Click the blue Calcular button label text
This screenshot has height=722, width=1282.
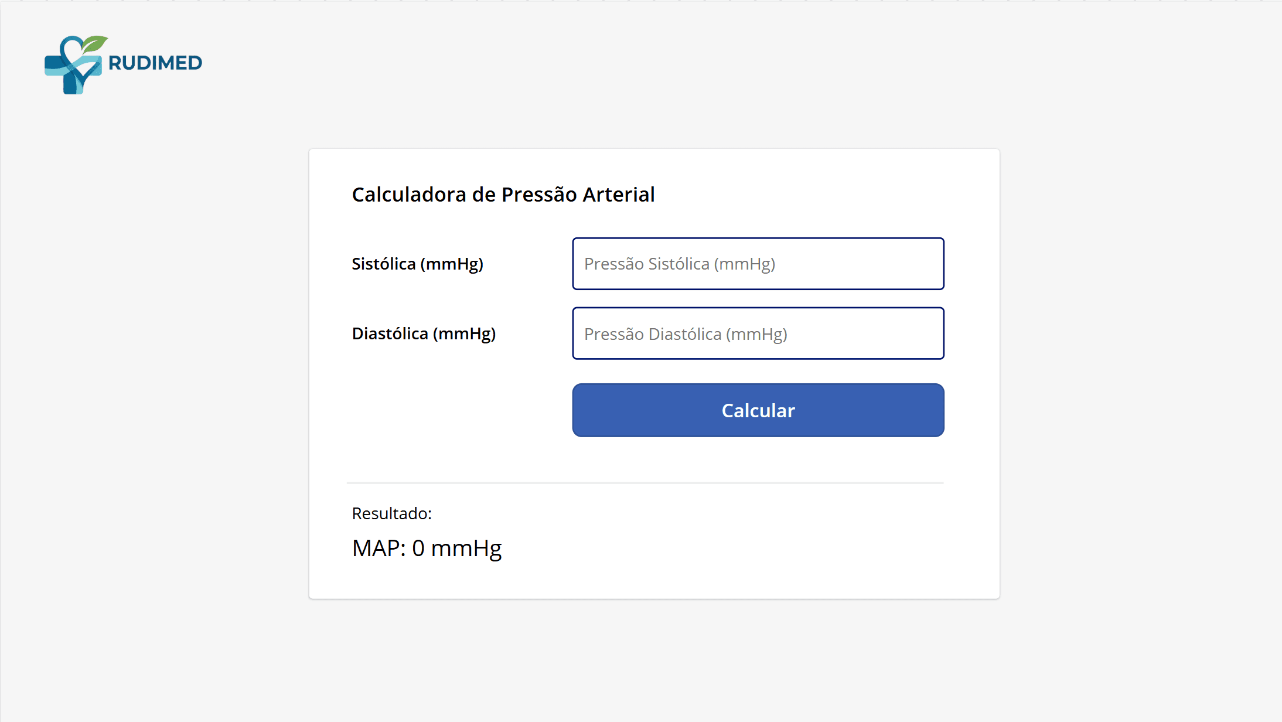[x=758, y=410]
